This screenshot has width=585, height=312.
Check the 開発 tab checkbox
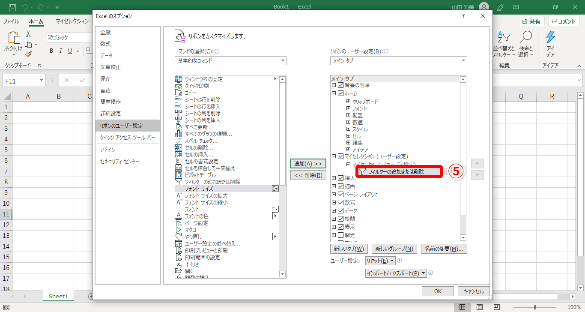341,235
